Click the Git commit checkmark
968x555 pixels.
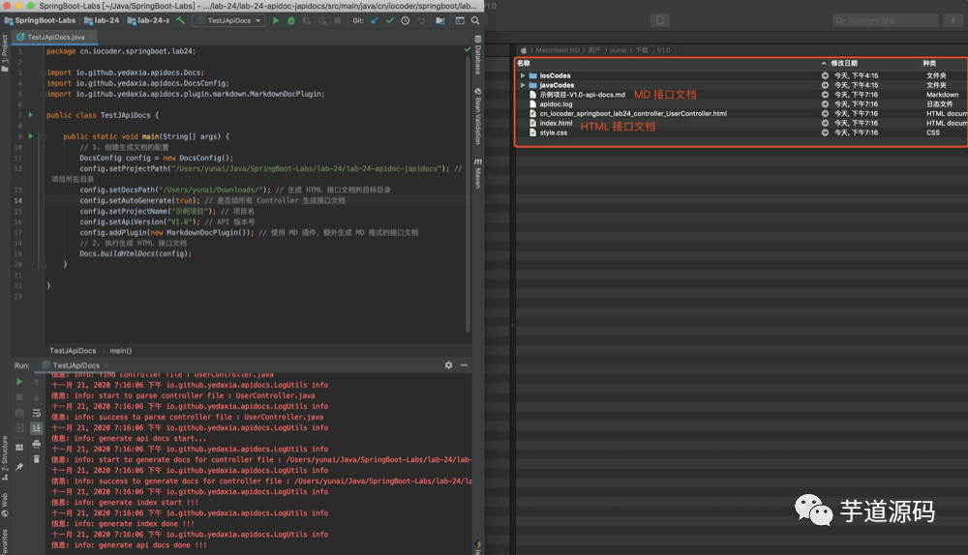coord(390,20)
